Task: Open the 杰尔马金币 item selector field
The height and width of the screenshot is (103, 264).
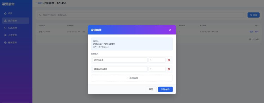Action: (x=120, y=60)
